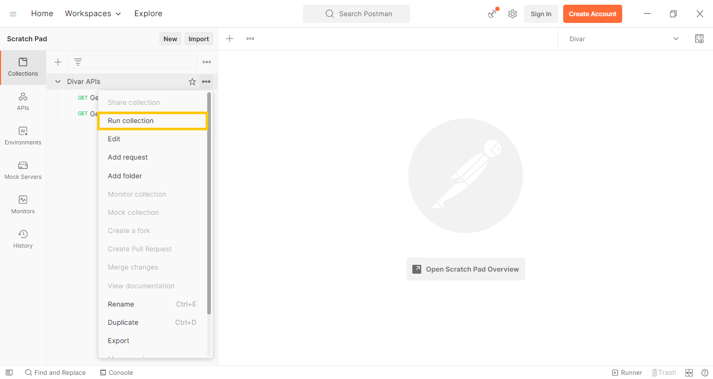713x379 pixels.
Task: Choose Duplicate from the context menu
Action: coord(153,323)
